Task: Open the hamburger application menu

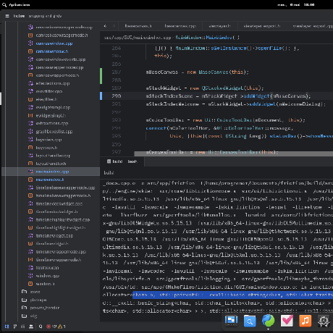Action: (7, 16)
